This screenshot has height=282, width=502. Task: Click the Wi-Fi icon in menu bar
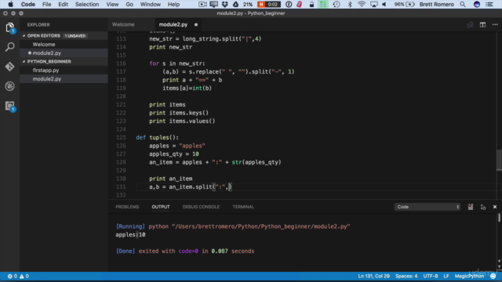point(362,4)
